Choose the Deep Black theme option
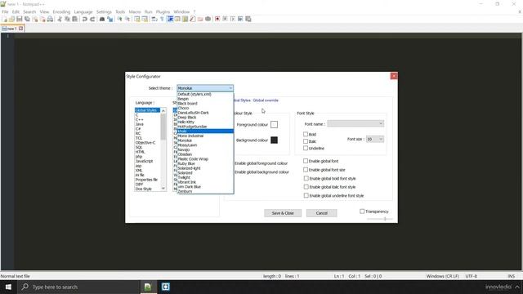Screen dimensions: 523x294 point(205,118)
